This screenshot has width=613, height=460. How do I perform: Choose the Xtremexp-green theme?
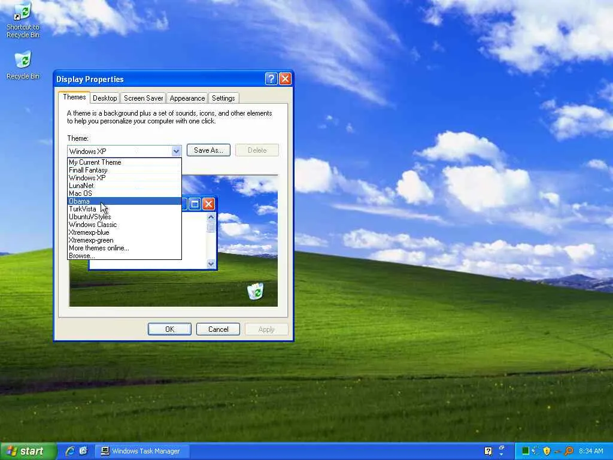click(125, 240)
